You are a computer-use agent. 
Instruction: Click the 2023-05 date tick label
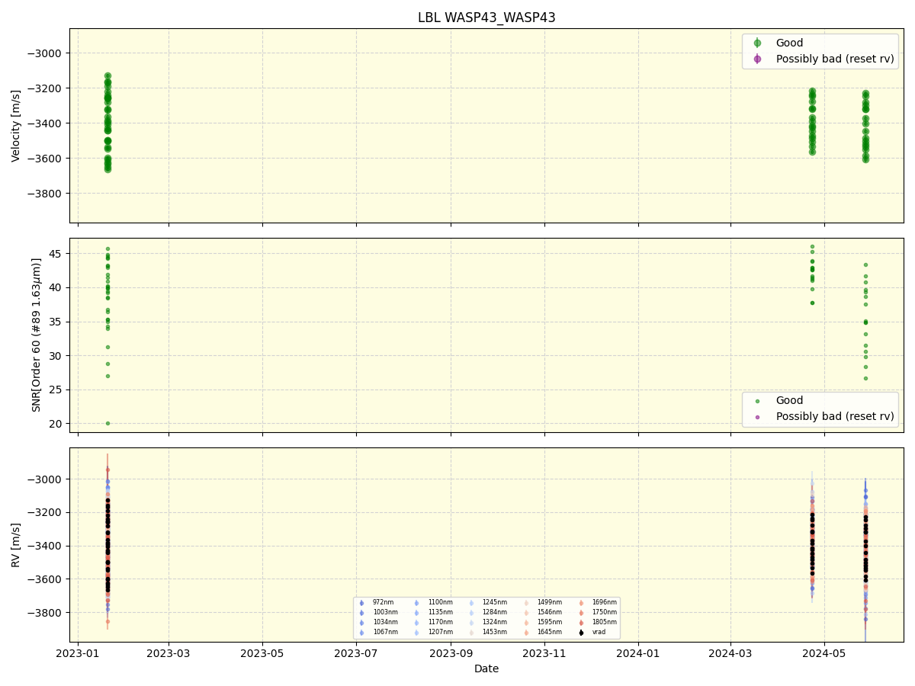(262, 653)
